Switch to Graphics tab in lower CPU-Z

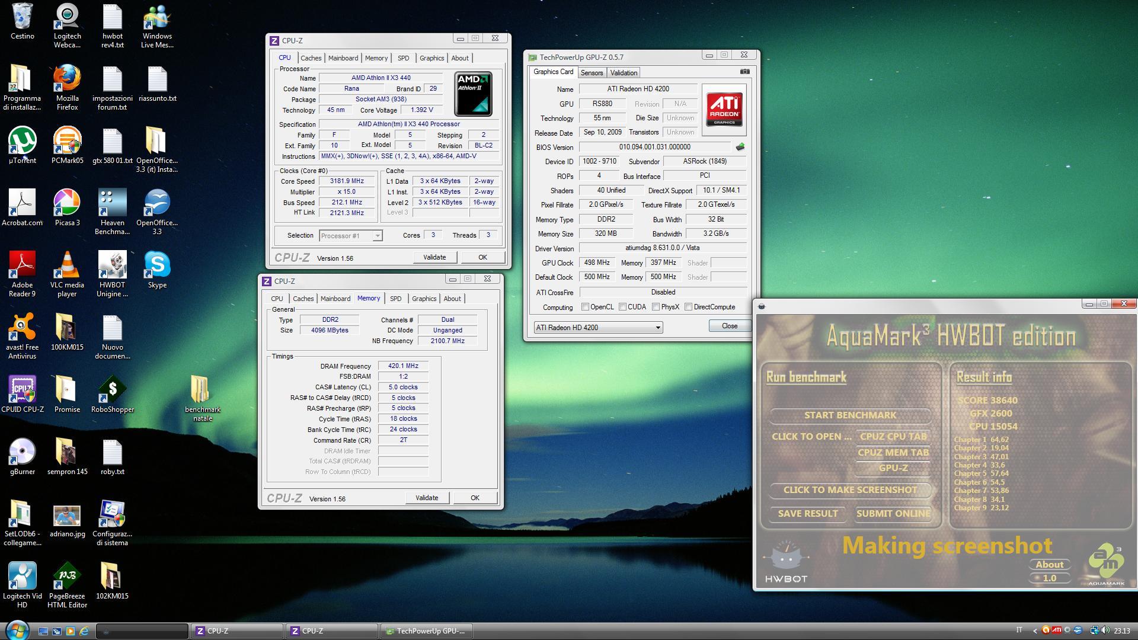424,299
